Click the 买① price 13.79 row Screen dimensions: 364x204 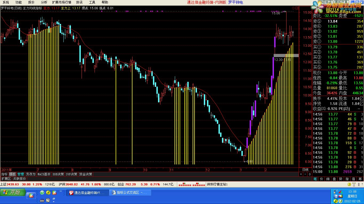(338, 47)
